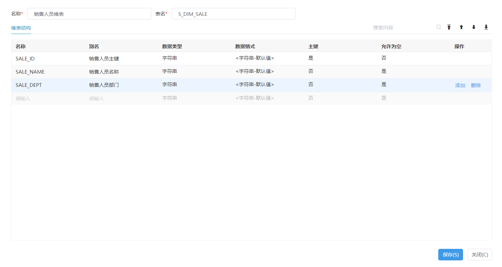Click alias 销售人员主键
The image size is (502, 267).
click(x=104, y=59)
